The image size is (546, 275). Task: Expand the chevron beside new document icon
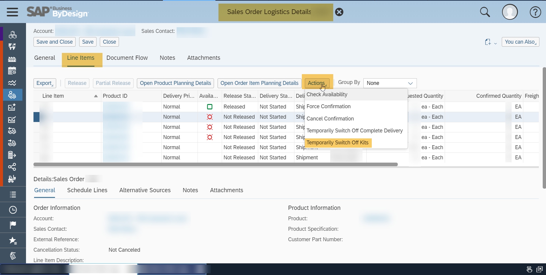[495, 43]
